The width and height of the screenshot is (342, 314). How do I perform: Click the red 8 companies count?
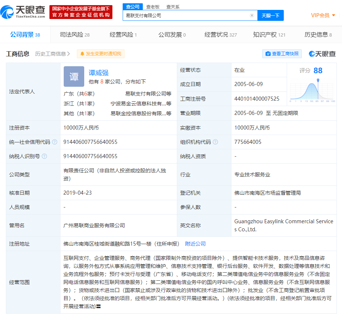pyautogui.click(x=102, y=82)
